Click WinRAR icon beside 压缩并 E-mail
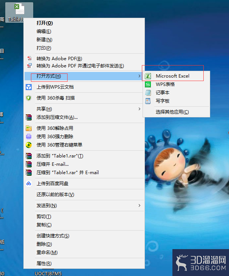This screenshot has height=276, width=229. pyautogui.click(x=29, y=164)
